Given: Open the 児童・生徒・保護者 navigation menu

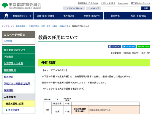Looking at the screenshot, I should pyautogui.click(x=45, y=16).
